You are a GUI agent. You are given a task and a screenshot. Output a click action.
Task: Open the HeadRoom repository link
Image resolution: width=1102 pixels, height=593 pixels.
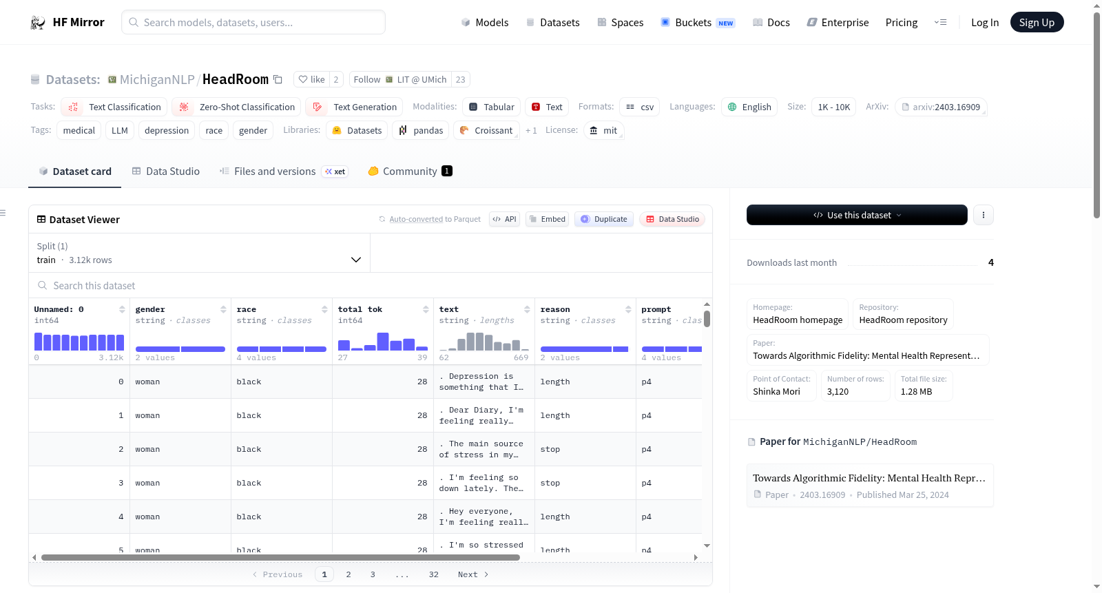pos(903,314)
